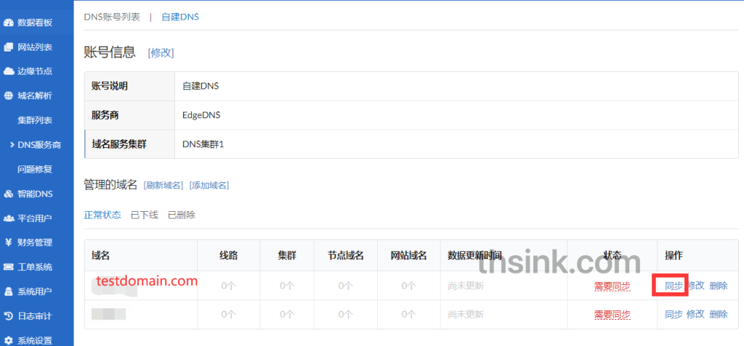The height and width of the screenshot is (346, 744).
Task: Click the [添加域名] link
Action: coord(209,185)
